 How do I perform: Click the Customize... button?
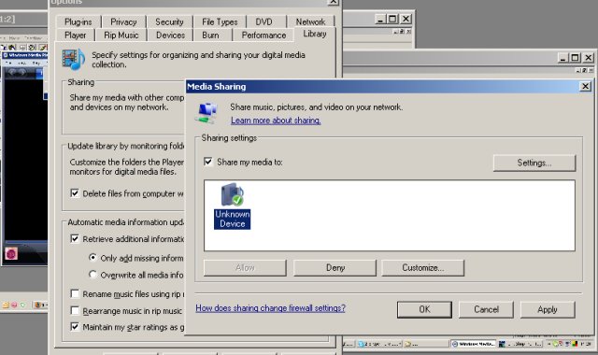point(423,268)
